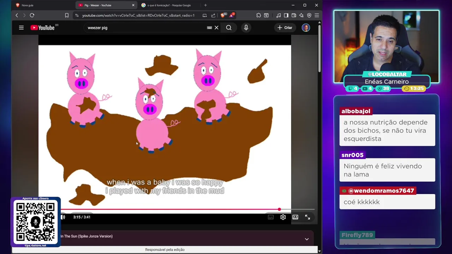Open Brave Rewards triangle icon

click(x=232, y=15)
